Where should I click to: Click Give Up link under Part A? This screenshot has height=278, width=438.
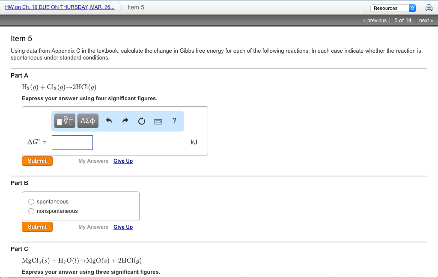tap(123, 161)
